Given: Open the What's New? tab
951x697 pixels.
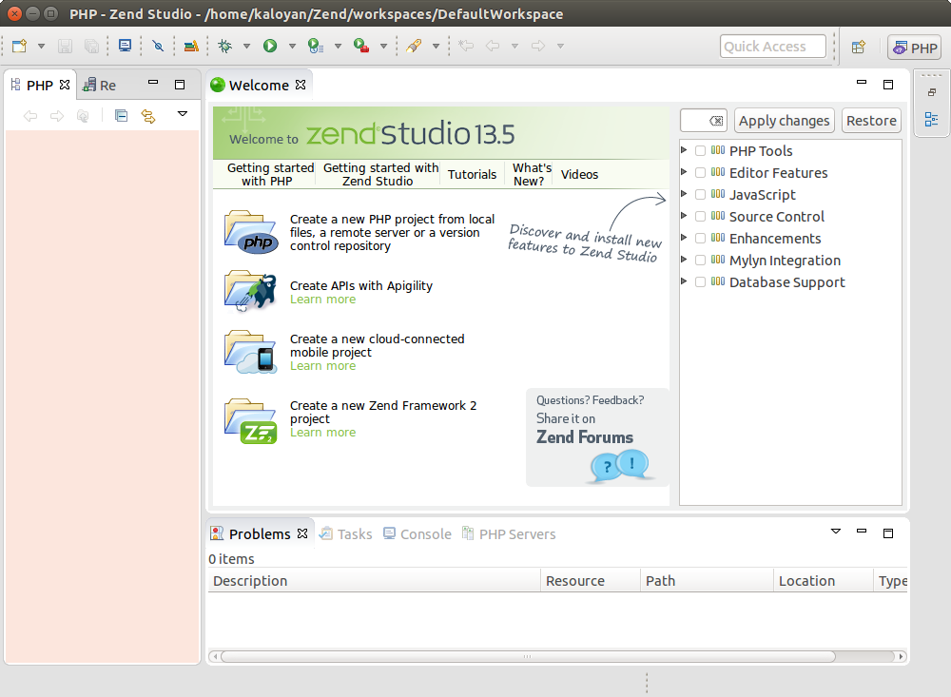Looking at the screenshot, I should (532, 175).
